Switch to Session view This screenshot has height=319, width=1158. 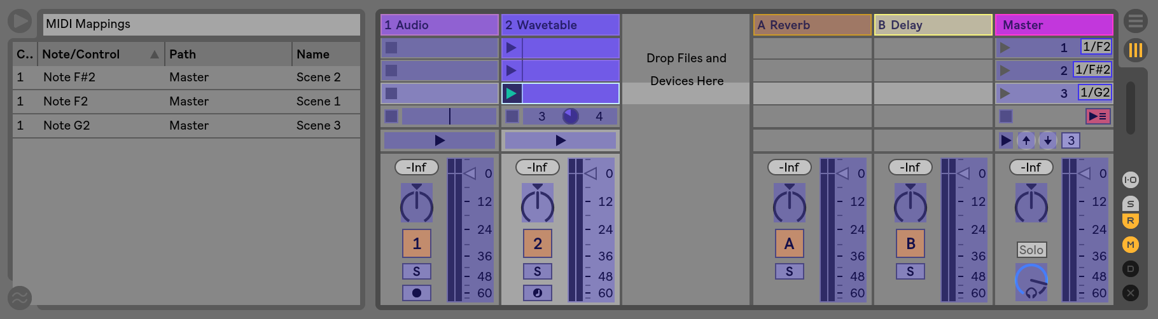(x=1135, y=50)
